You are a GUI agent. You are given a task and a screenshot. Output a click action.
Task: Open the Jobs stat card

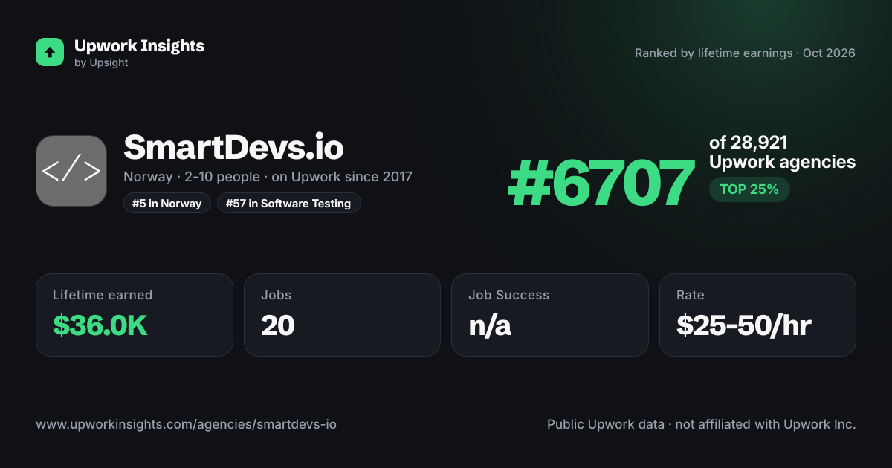click(x=342, y=315)
